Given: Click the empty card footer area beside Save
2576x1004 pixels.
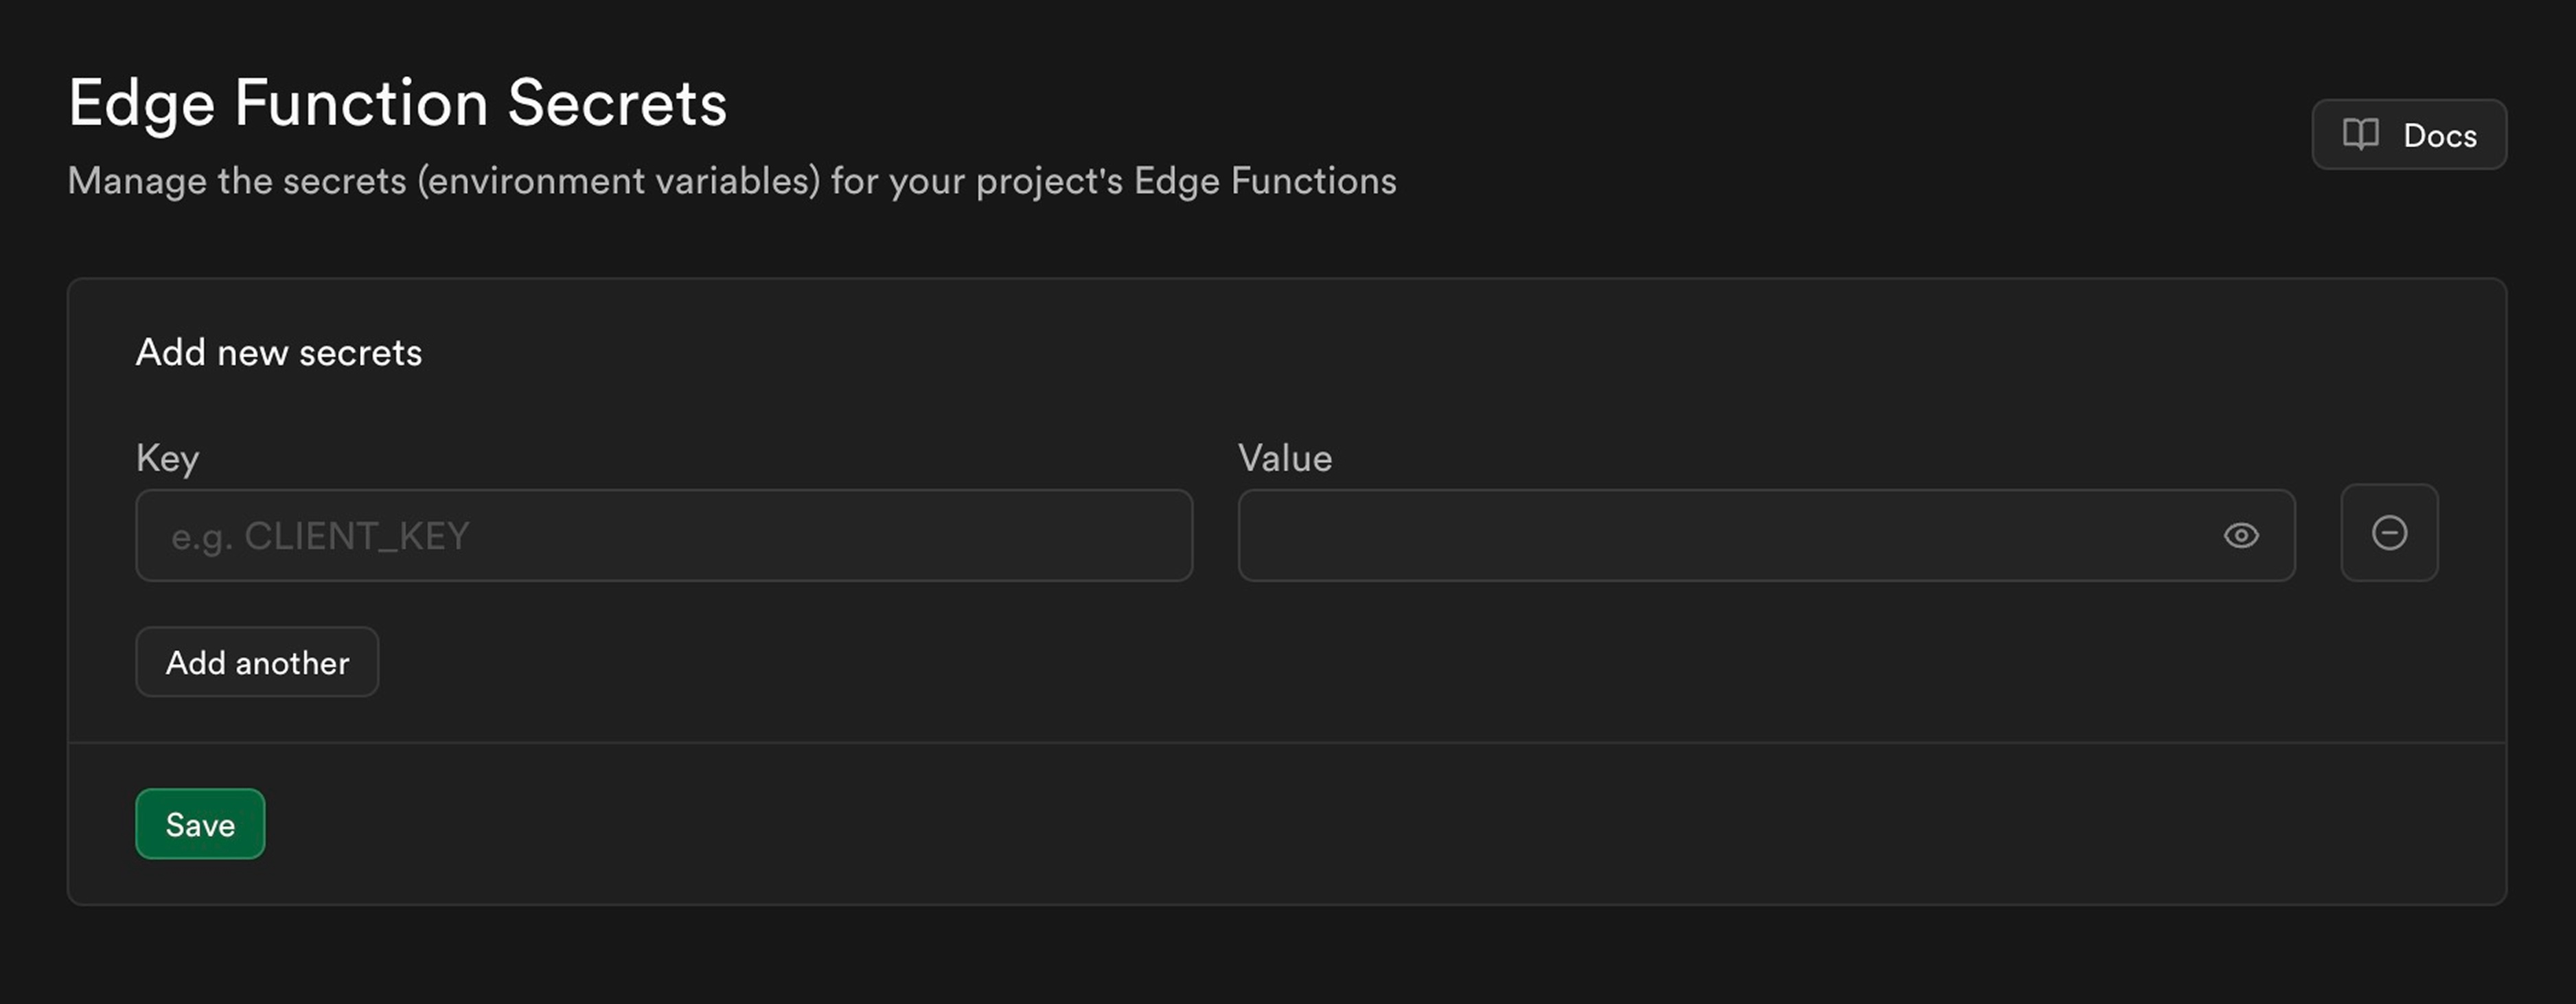Looking at the screenshot, I should coord(1380,824).
